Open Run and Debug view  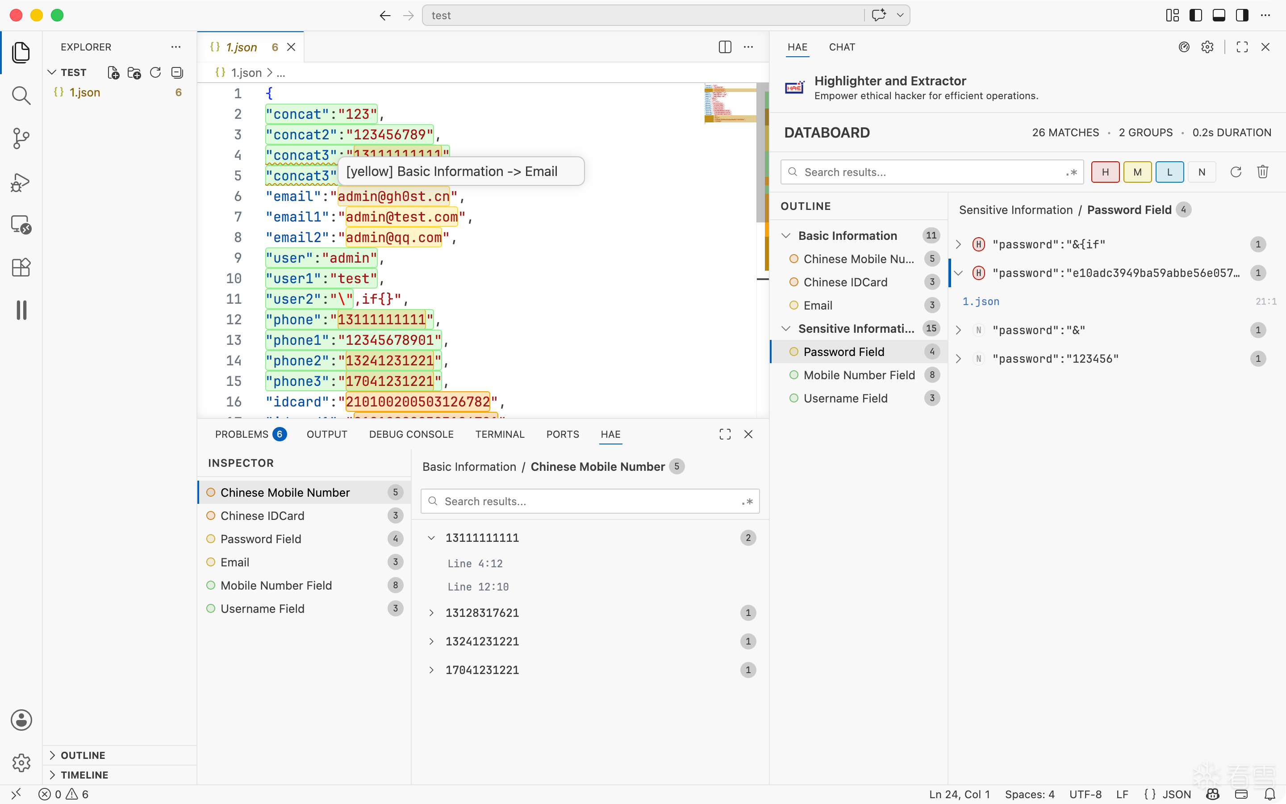pos(21,182)
